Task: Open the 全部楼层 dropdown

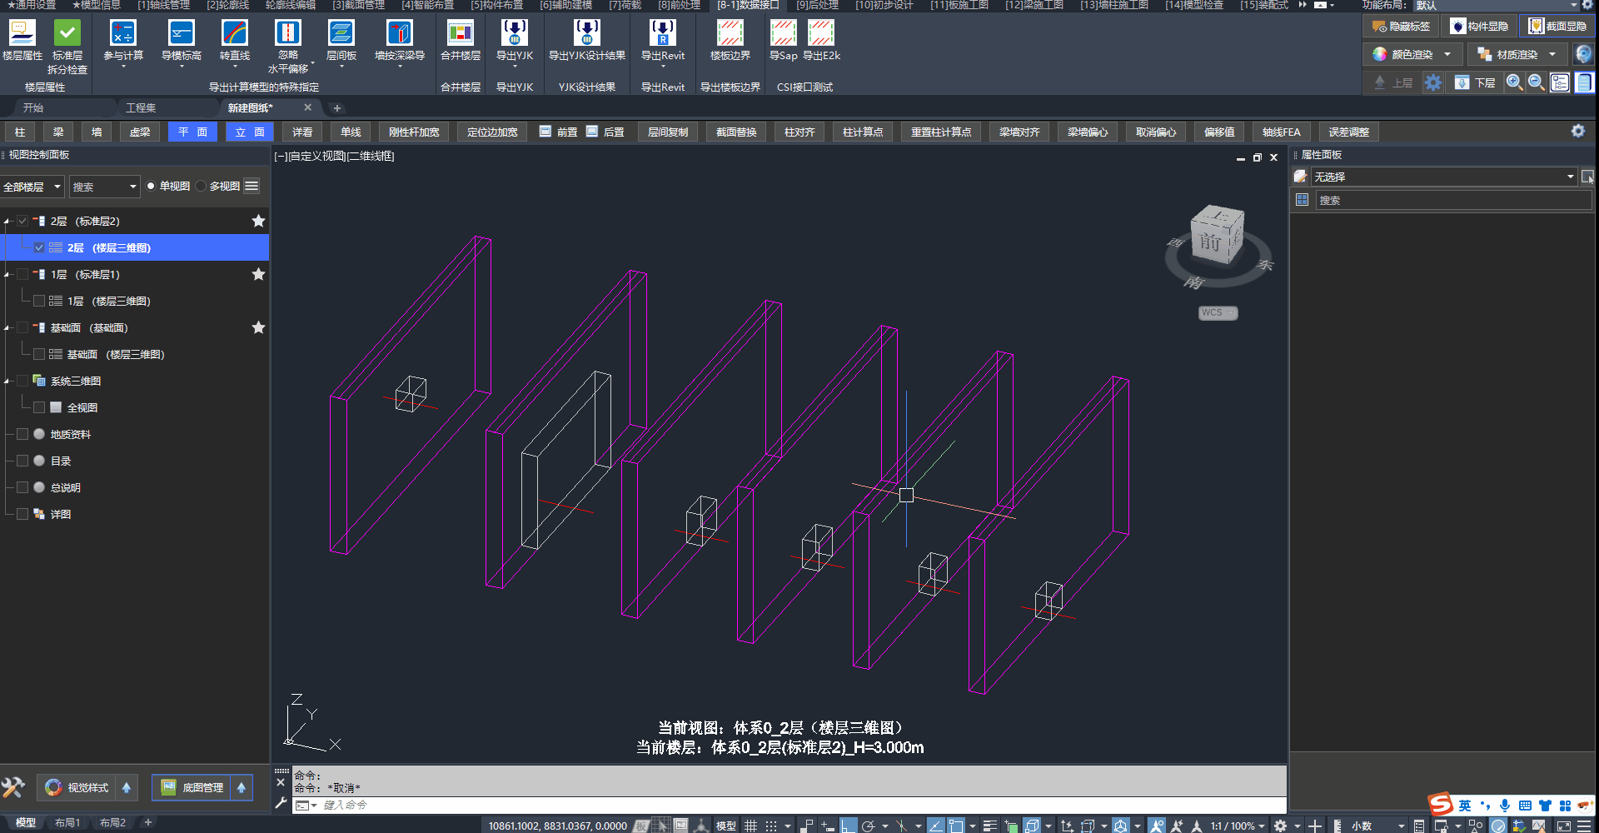Action: coord(32,187)
